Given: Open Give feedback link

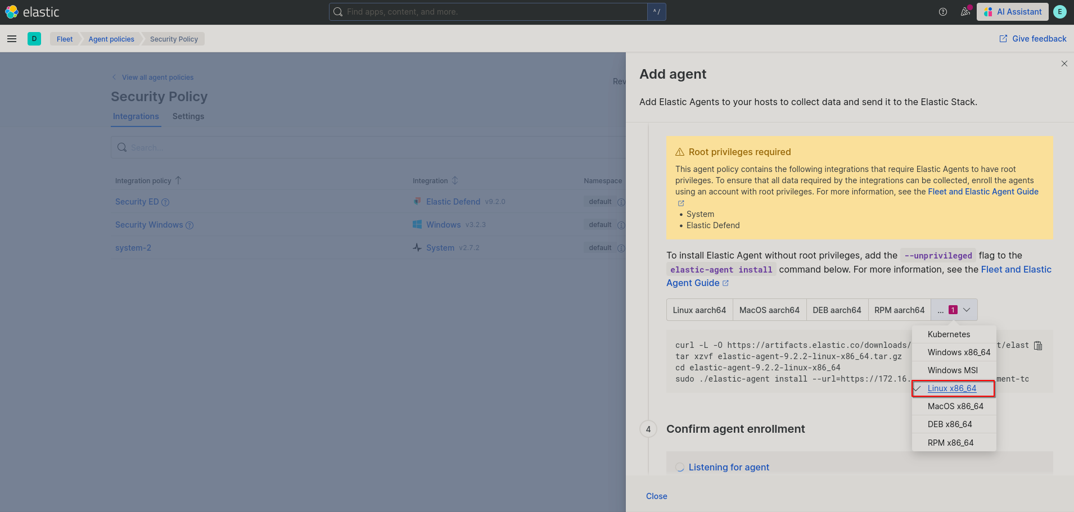Looking at the screenshot, I should pyautogui.click(x=1033, y=39).
